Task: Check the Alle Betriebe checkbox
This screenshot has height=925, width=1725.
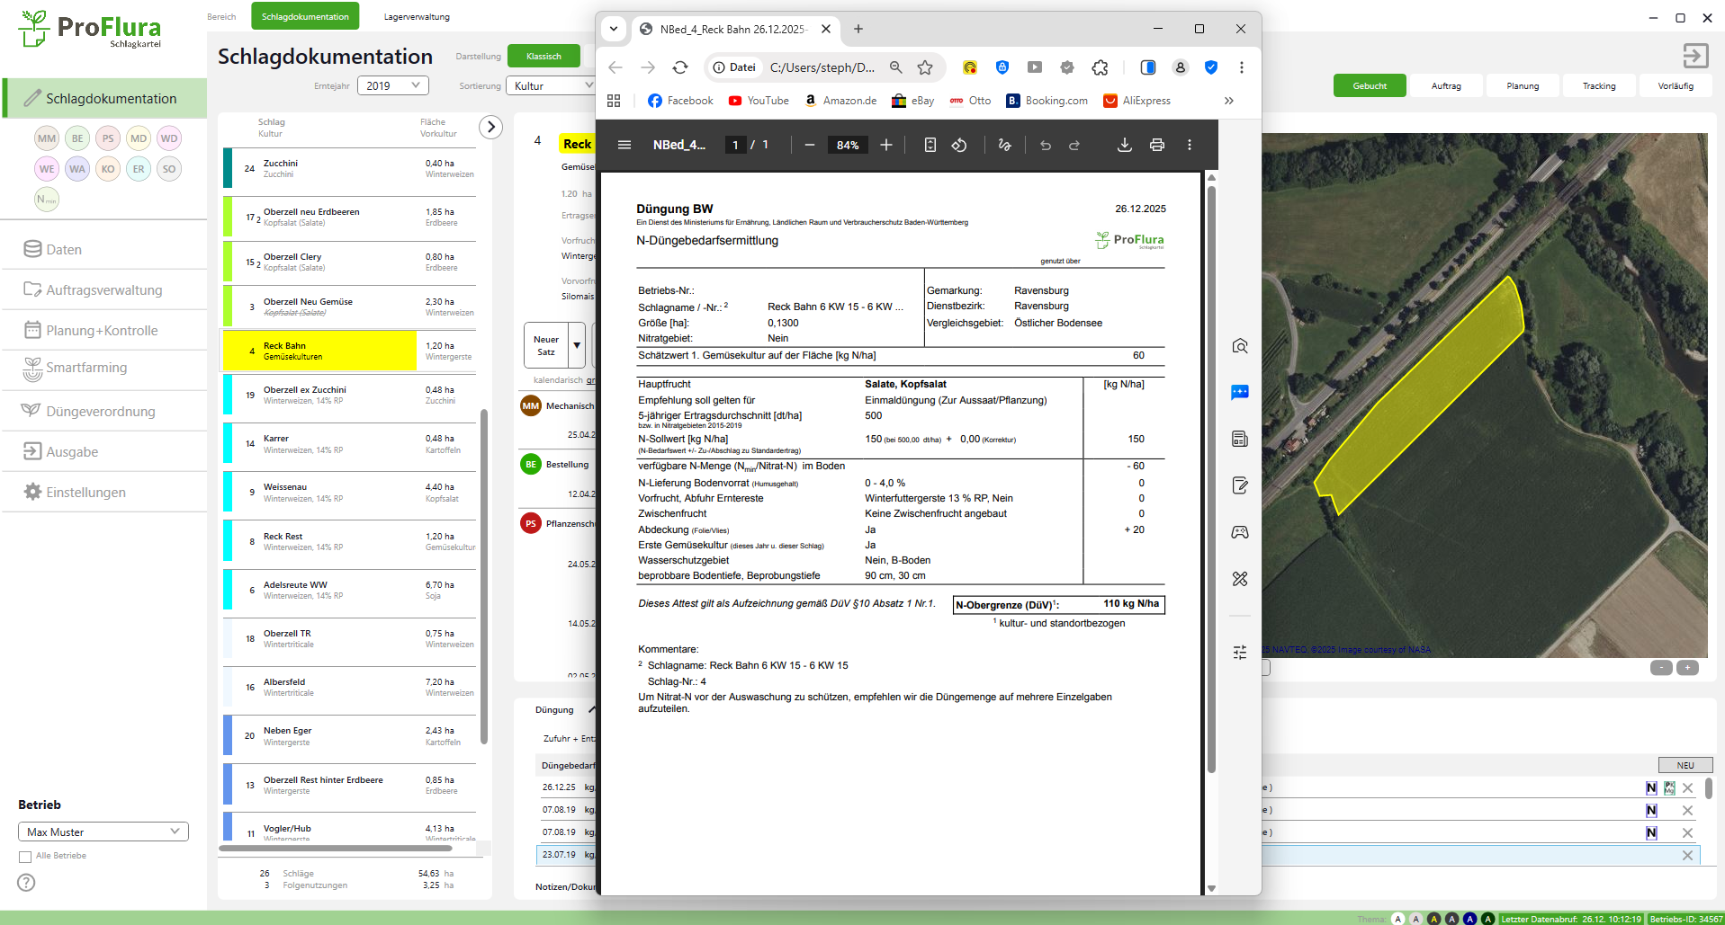Action: [25, 857]
